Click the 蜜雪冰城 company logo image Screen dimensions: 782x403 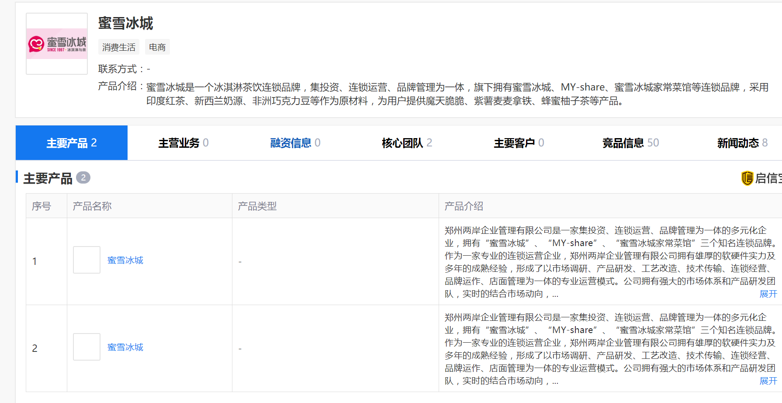tap(57, 44)
